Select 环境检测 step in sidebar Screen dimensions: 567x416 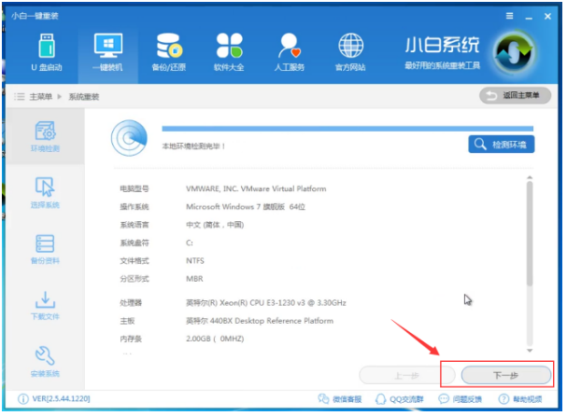point(45,136)
